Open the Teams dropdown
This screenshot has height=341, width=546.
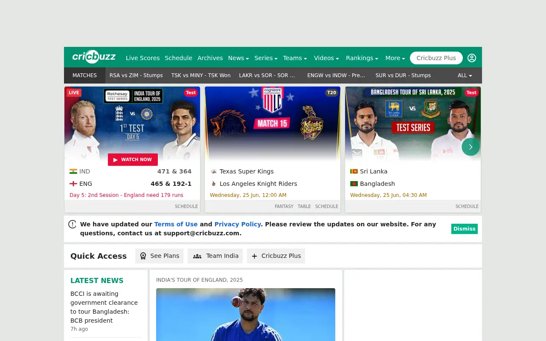[x=295, y=58]
